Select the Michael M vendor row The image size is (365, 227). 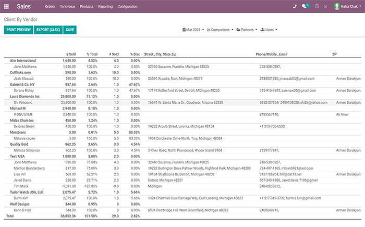182,109
